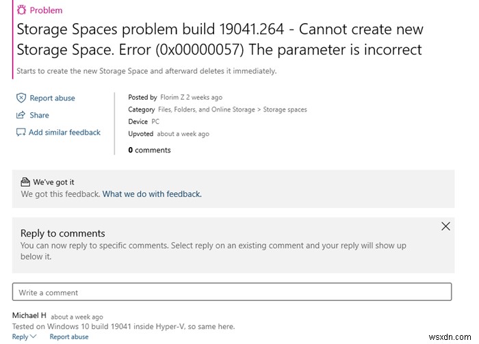Click the 0 comments count
Viewport: 479px width, 344px height.
click(149, 150)
